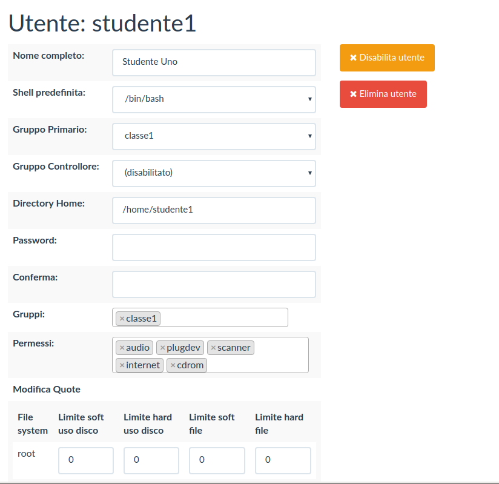This screenshot has width=499, height=484.
Task: Remove the audio permission tag
Action: tap(122, 348)
